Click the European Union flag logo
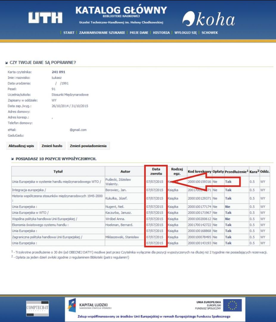Viewport: 276px width, 322px height. click(233, 305)
